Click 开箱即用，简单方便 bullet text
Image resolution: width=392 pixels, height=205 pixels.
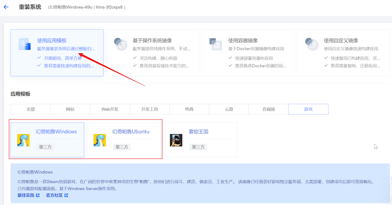click(63, 58)
